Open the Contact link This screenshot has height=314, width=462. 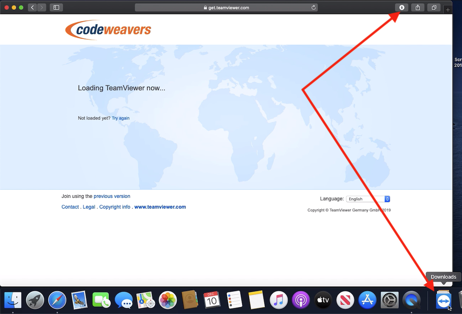(70, 207)
